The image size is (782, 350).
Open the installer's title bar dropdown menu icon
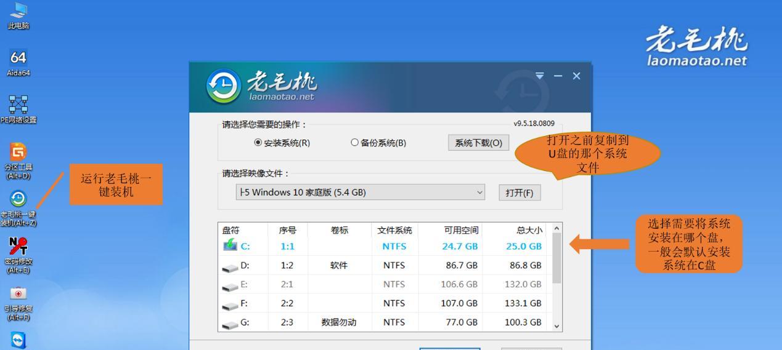pos(540,76)
